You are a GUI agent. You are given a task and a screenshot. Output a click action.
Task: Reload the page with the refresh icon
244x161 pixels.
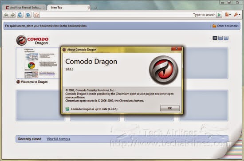point(20,15)
